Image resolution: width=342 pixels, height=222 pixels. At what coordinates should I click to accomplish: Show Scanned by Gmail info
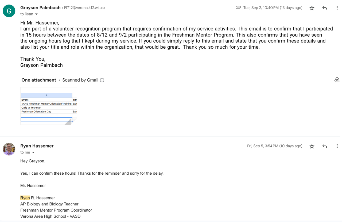(x=102, y=80)
